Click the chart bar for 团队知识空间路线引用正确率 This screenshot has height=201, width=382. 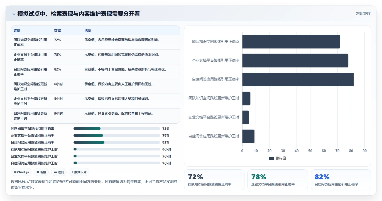[x=291, y=42]
